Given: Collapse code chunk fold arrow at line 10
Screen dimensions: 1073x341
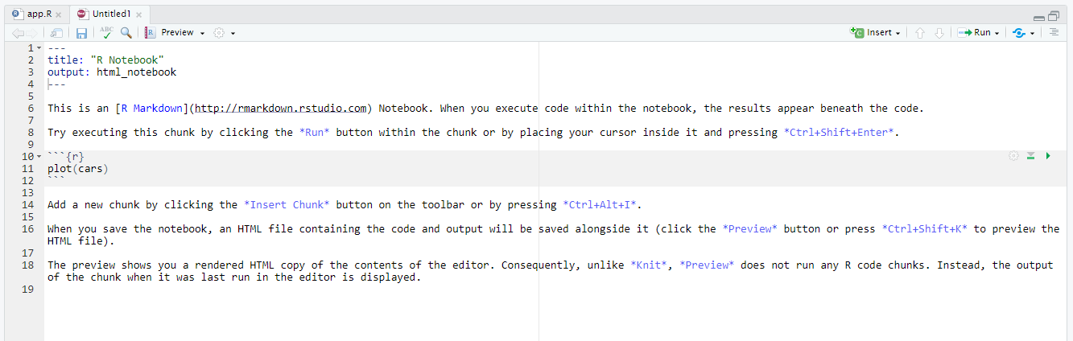Looking at the screenshot, I should coord(40,157).
